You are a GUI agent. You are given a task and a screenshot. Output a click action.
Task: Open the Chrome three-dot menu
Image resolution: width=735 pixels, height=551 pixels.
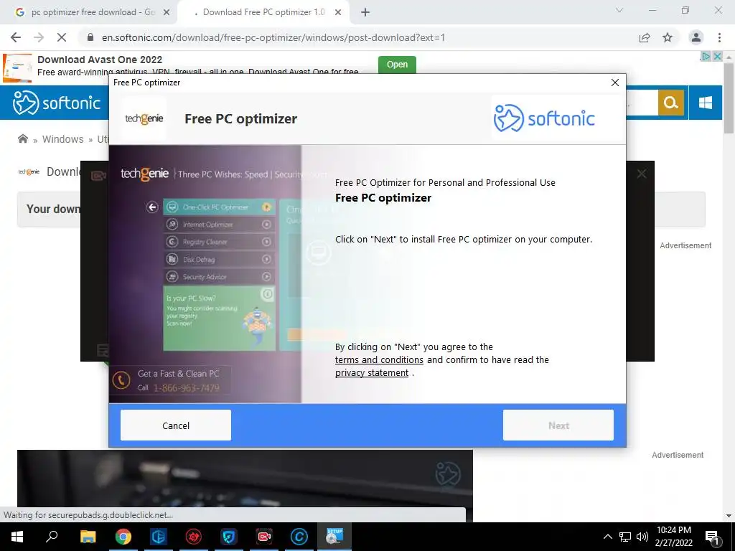click(x=719, y=37)
